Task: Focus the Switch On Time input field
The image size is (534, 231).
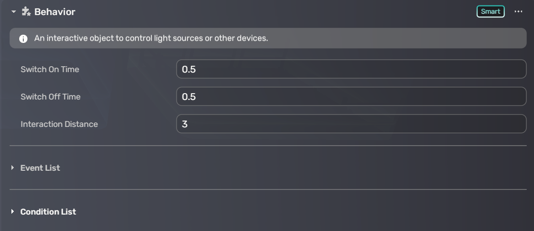Action: pos(351,69)
